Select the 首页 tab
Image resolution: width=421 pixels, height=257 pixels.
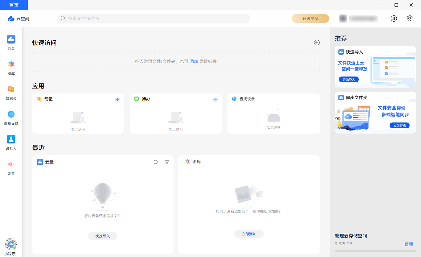14,5
